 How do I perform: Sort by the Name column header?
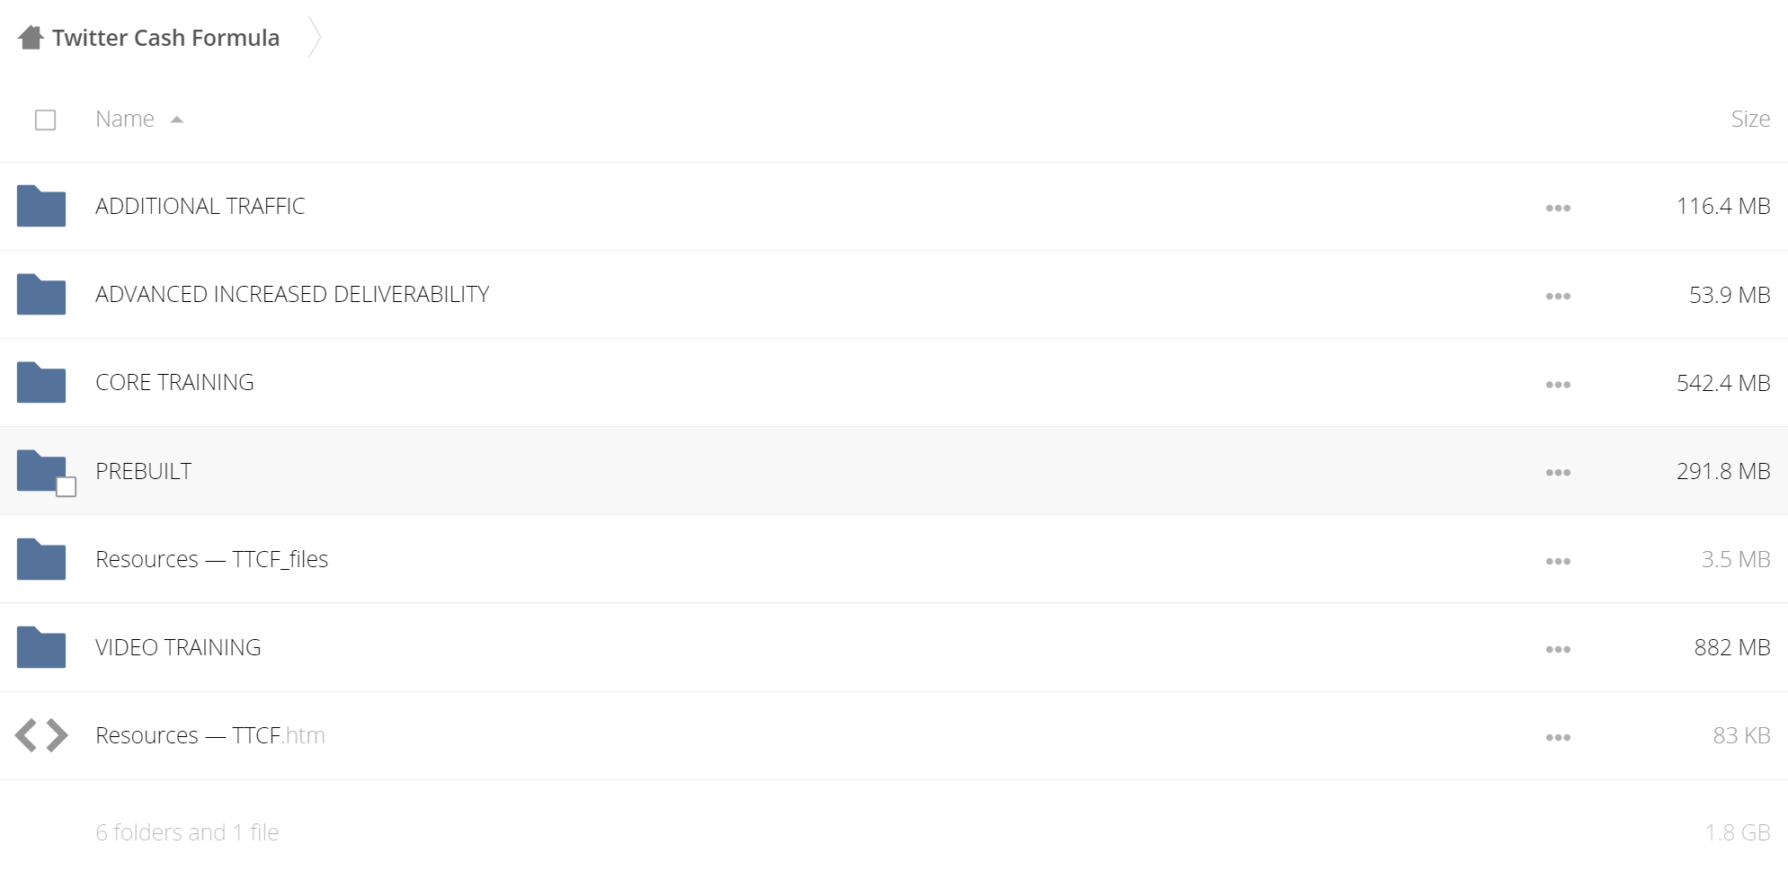[125, 119]
